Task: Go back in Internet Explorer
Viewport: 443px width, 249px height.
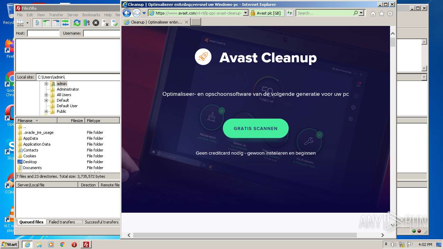Action: 127,13
